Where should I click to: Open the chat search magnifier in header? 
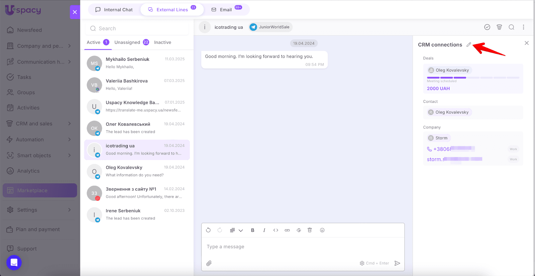[511, 27]
